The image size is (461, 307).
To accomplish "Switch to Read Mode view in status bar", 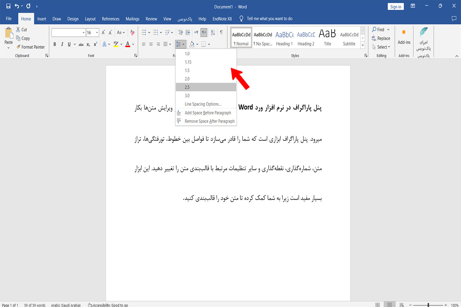I will (x=378, y=305).
